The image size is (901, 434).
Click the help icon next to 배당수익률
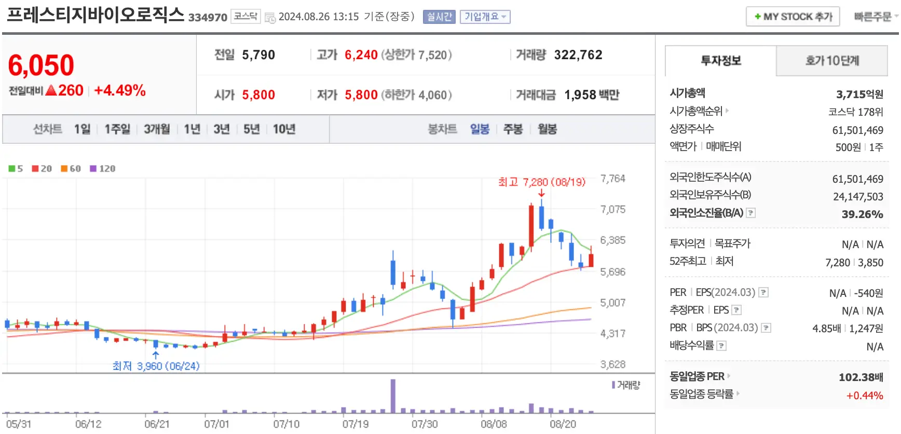tap(721, 345)
